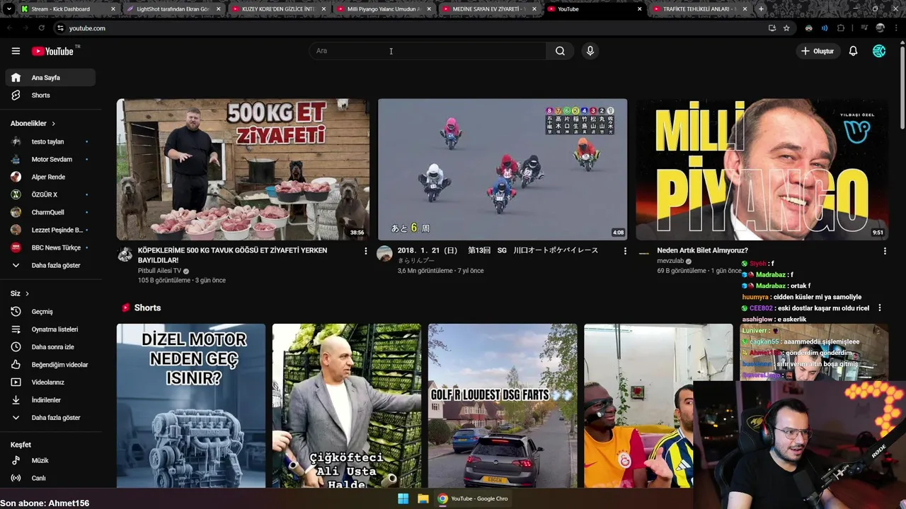The height and width of the screenshot is (509, 906).
Task: Open Abonelikler section header chevron
Action: pos(53,124)
